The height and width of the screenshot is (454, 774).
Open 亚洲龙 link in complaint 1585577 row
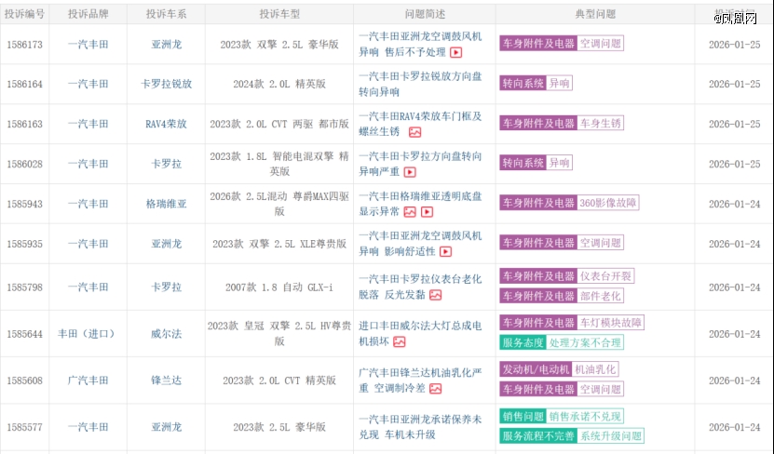167,427
